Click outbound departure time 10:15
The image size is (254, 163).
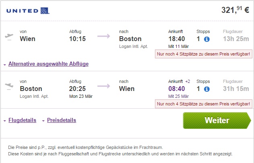click(78, 39)
